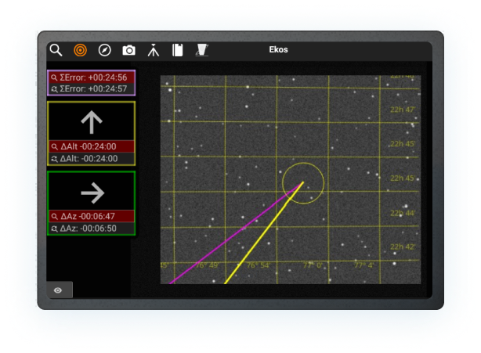The height and width of the screenshot is (353, 481).
Task: Click the 22h 44' grid label
Action: click(x=403, y=213)
